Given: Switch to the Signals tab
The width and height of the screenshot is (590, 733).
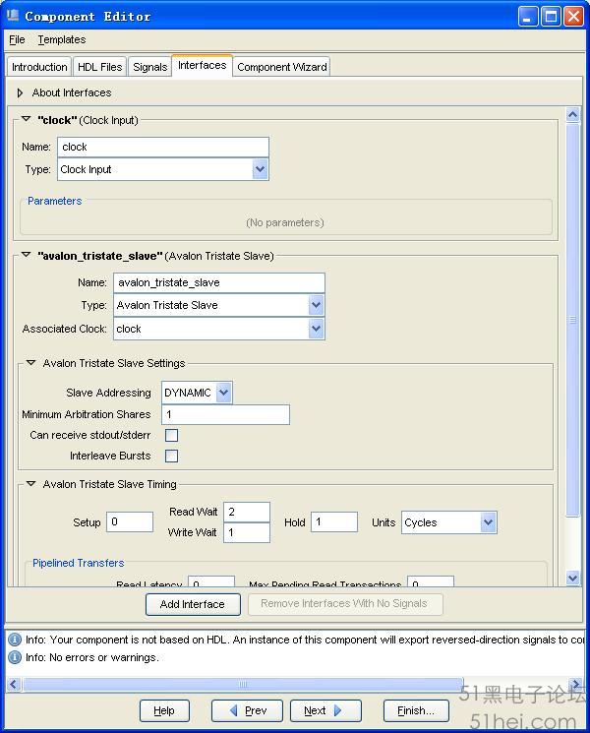Looking at the screenshot, I should 149,67.
